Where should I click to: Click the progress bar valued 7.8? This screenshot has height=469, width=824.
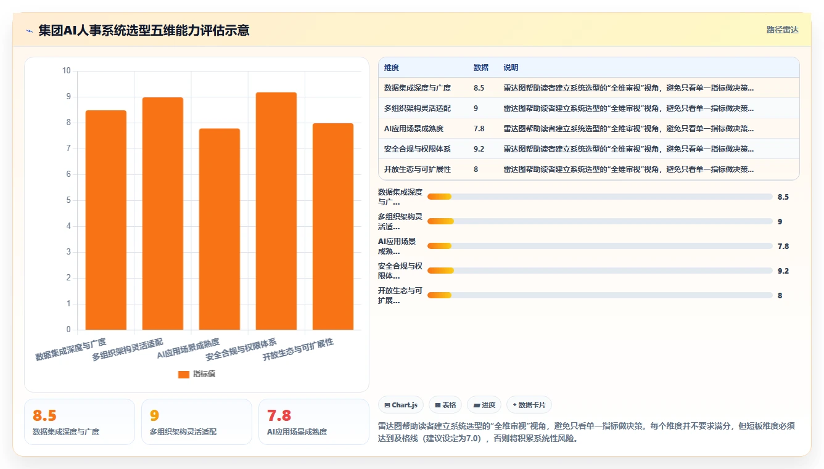(x=600, y=246)
